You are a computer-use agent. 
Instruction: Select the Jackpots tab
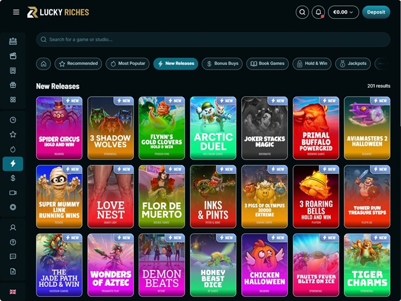tap(353, 64)
